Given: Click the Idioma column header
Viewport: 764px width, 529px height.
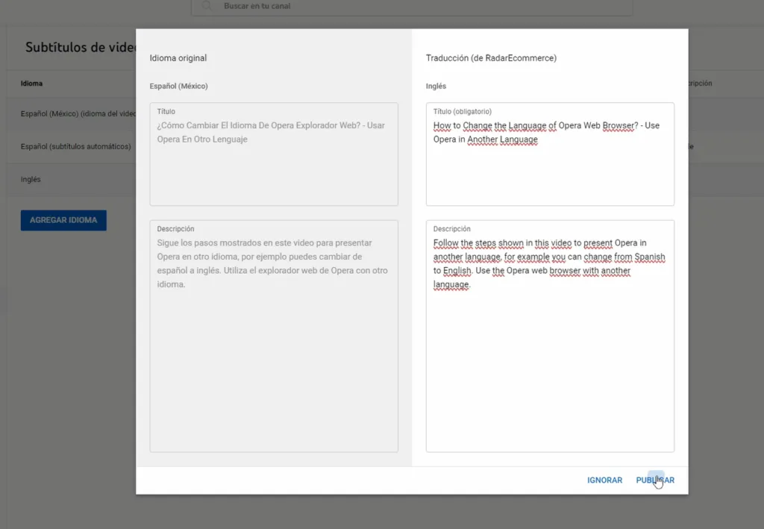Looking at the screenshot, I should tap(31, 84).
